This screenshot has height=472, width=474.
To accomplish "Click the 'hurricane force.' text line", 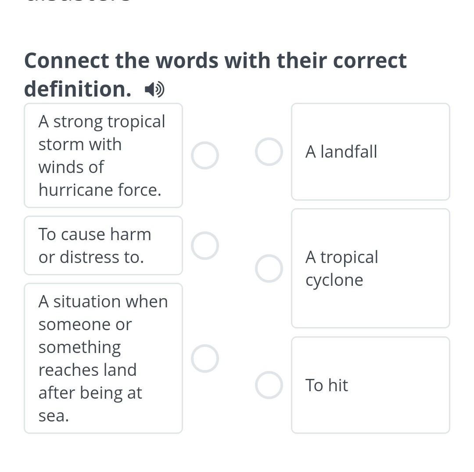I will pos(100,190).
